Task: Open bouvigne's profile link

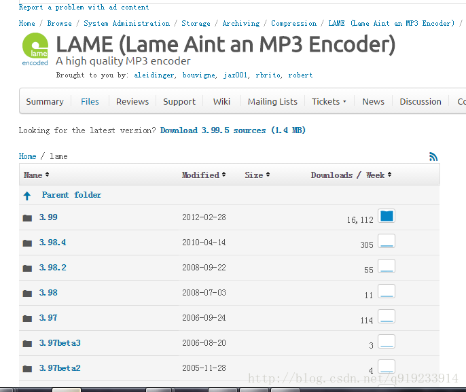Action: (198, 75)
